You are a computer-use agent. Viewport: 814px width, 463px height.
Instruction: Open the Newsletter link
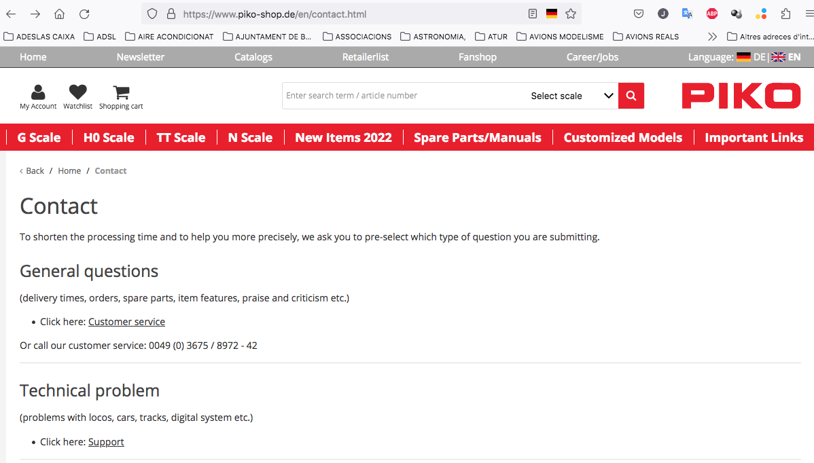[140, 57]
